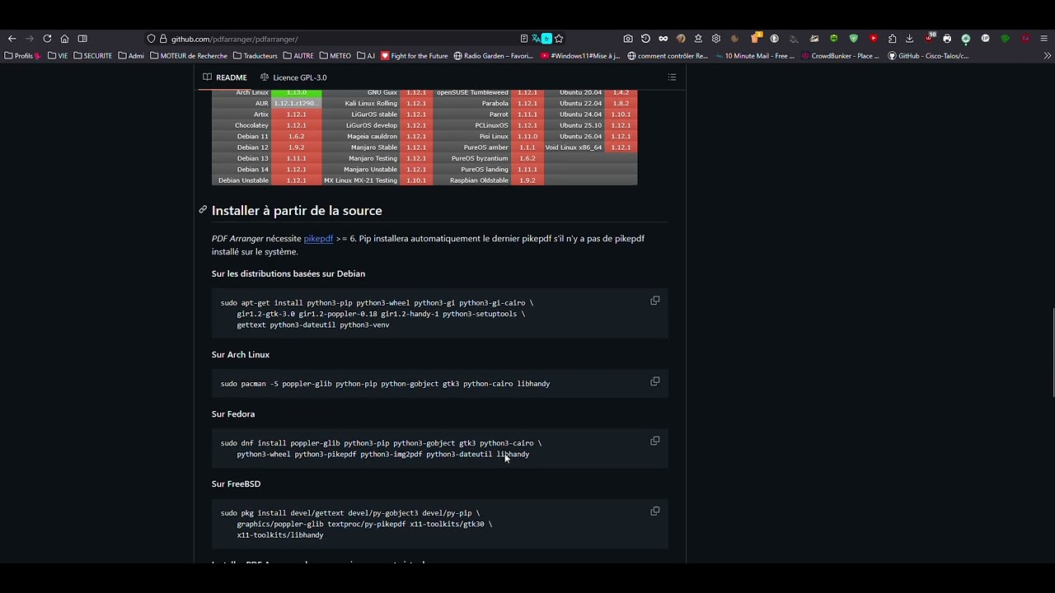
Task: Open the AUTRE bookmark folder
Action: 298,56
